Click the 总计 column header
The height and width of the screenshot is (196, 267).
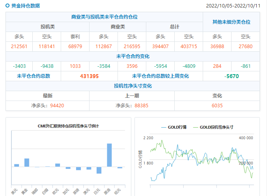point(174,27)
